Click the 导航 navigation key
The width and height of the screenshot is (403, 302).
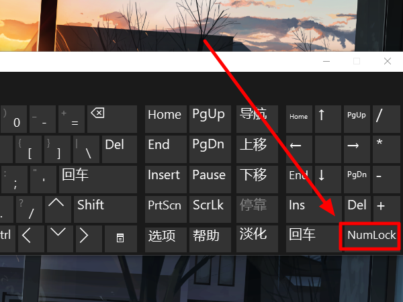[255, 115]
